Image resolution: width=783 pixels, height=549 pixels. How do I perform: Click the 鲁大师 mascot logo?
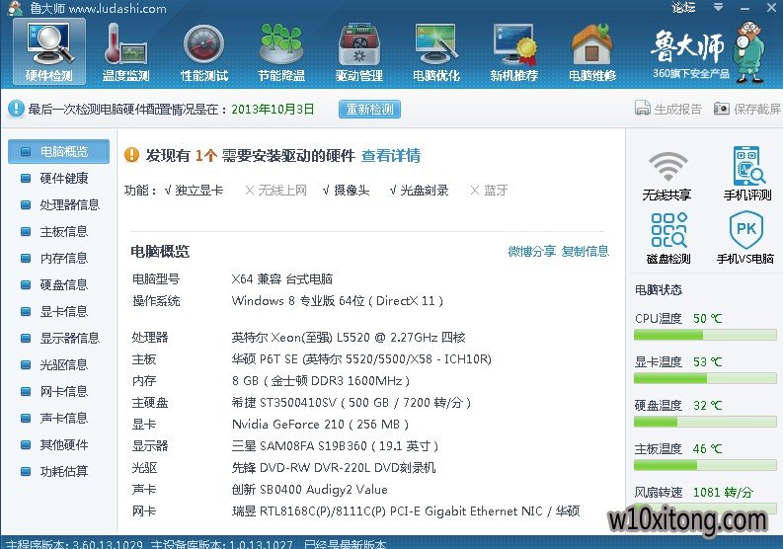[750, 51]
